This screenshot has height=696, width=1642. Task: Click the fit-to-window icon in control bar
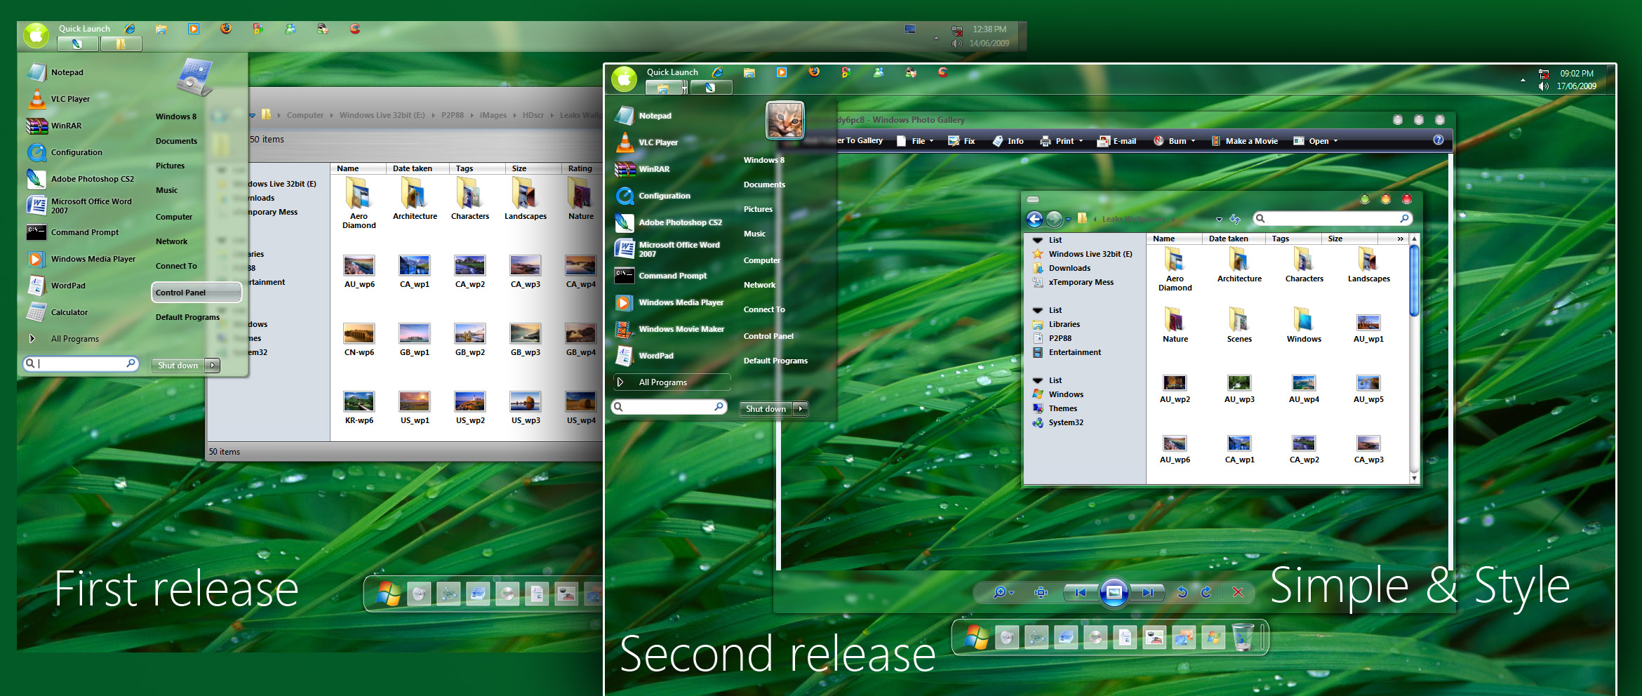[x=1039, y=593]
